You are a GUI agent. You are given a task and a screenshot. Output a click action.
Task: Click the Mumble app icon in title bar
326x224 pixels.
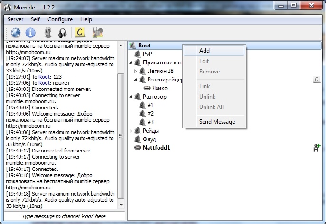[8, 8]
